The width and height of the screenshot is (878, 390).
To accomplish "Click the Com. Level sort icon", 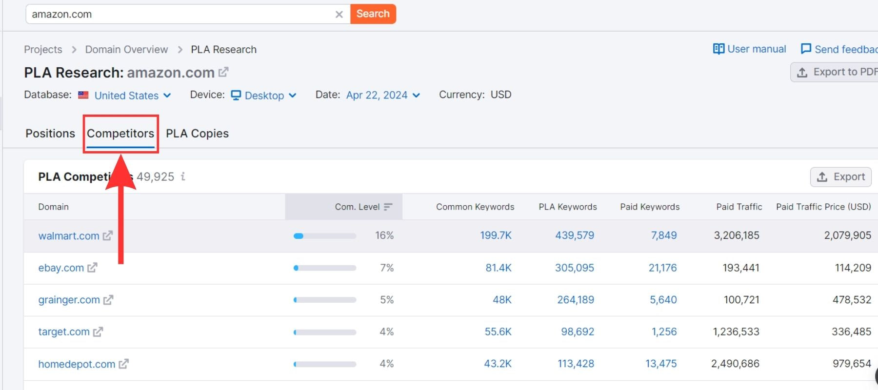I will (388, 207).
